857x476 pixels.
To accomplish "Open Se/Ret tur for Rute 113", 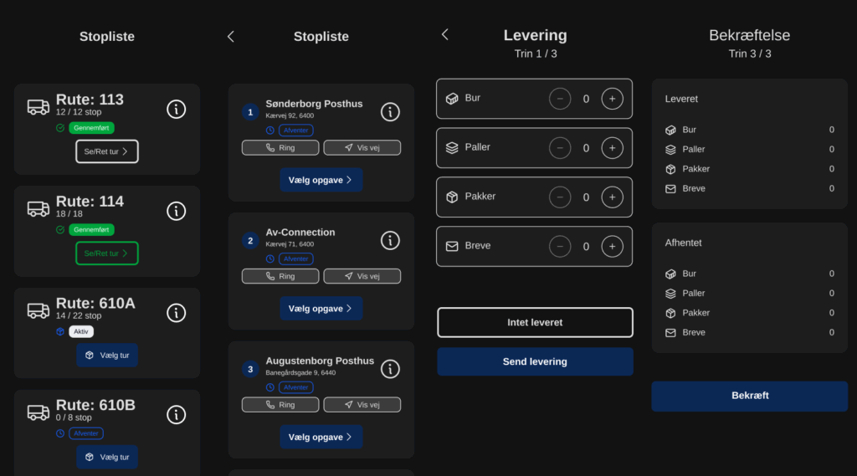I will 107,151.
